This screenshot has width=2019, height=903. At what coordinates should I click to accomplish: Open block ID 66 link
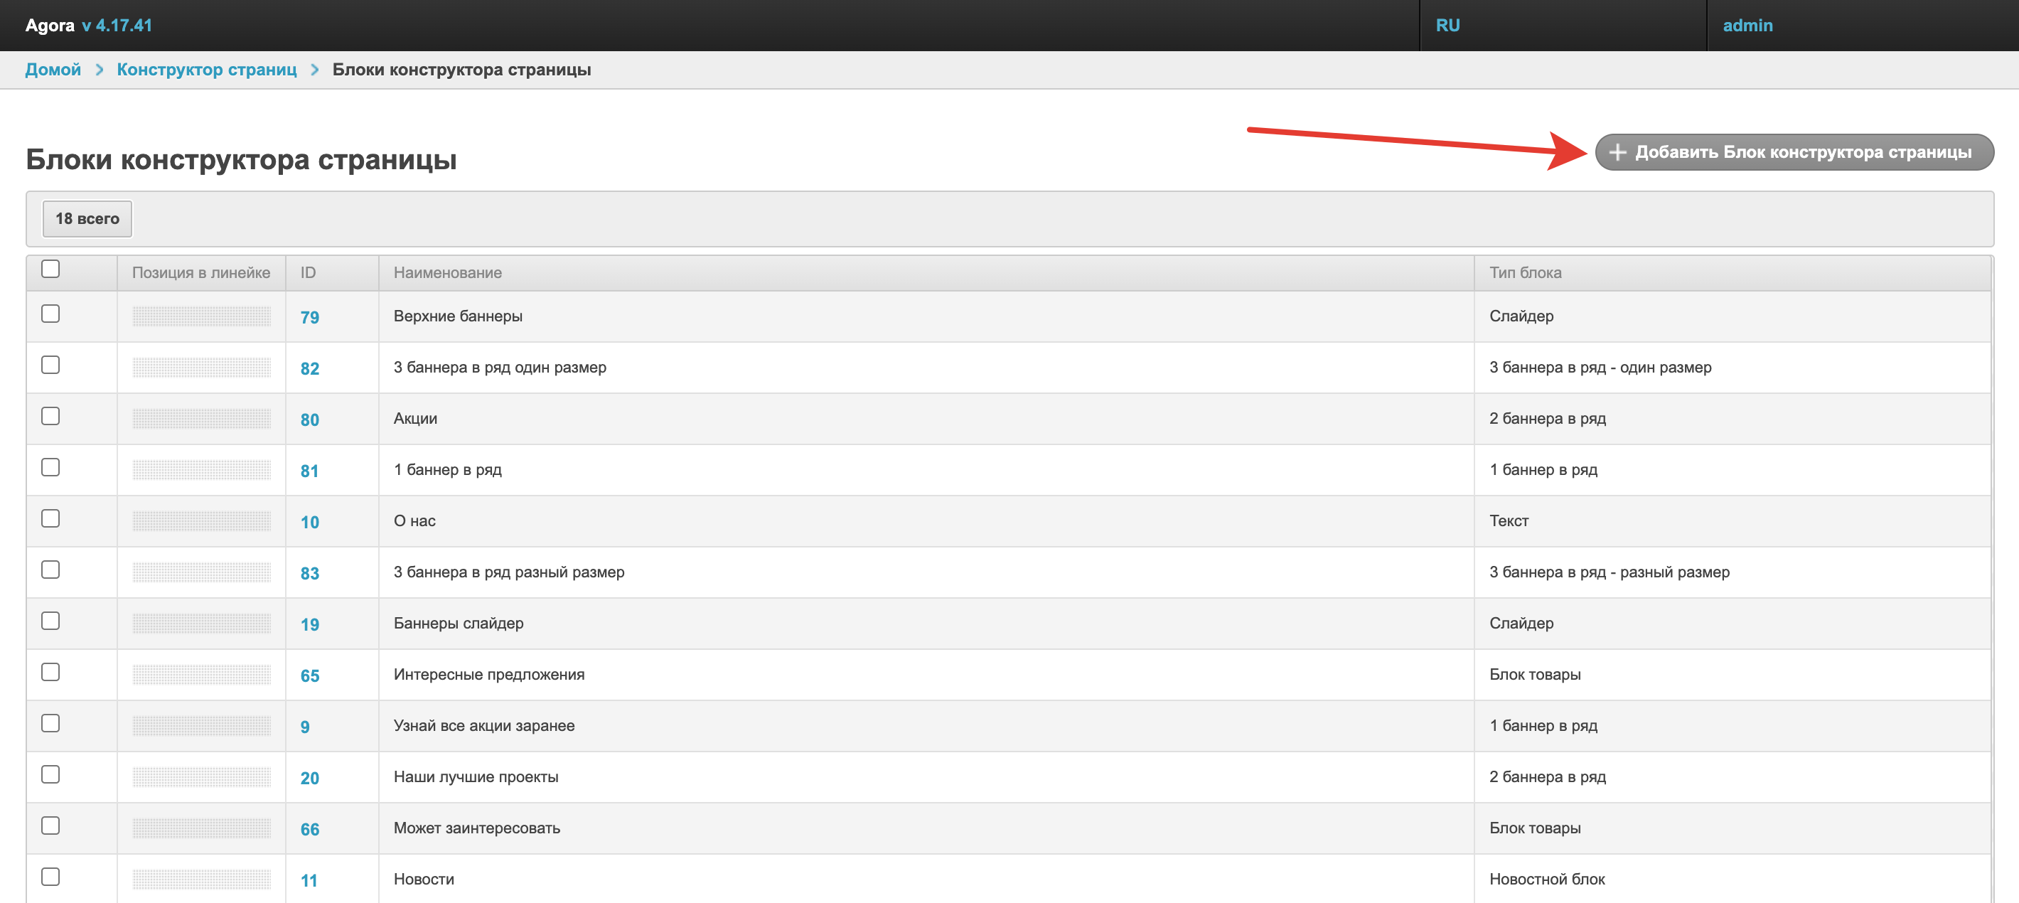(309, 829)
